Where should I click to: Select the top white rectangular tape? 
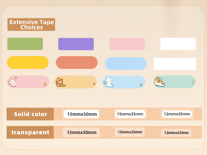(x=178, y=44)
